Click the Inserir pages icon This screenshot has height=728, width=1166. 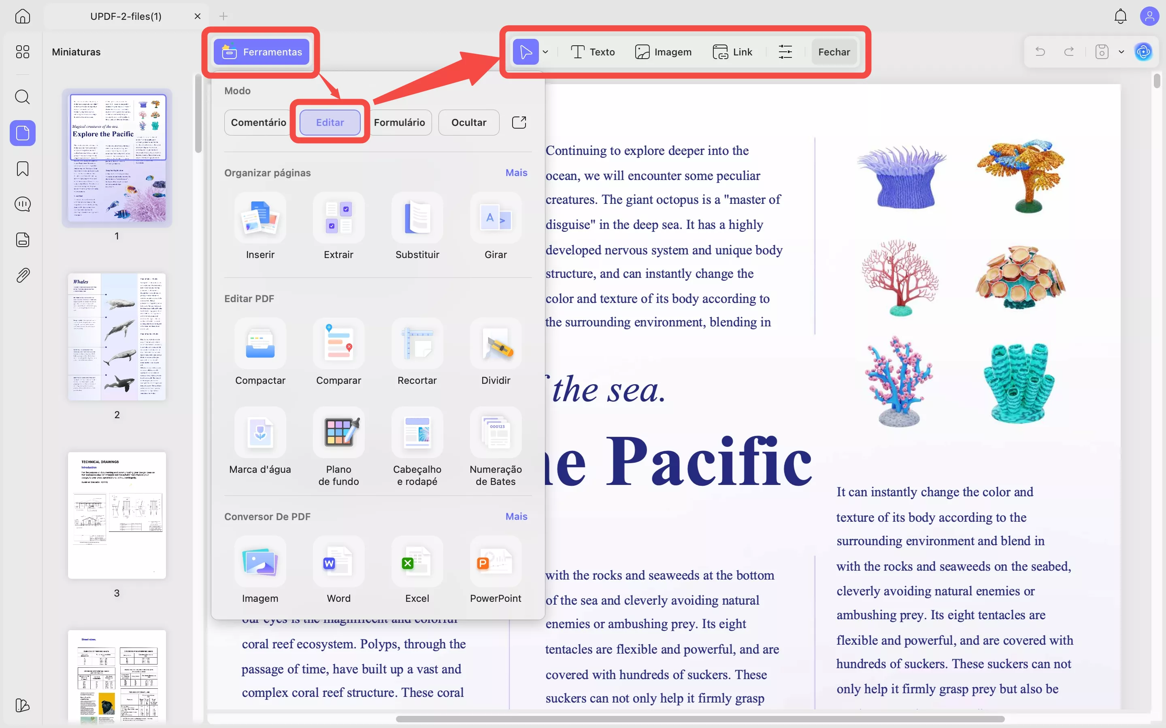pos(260,218)
